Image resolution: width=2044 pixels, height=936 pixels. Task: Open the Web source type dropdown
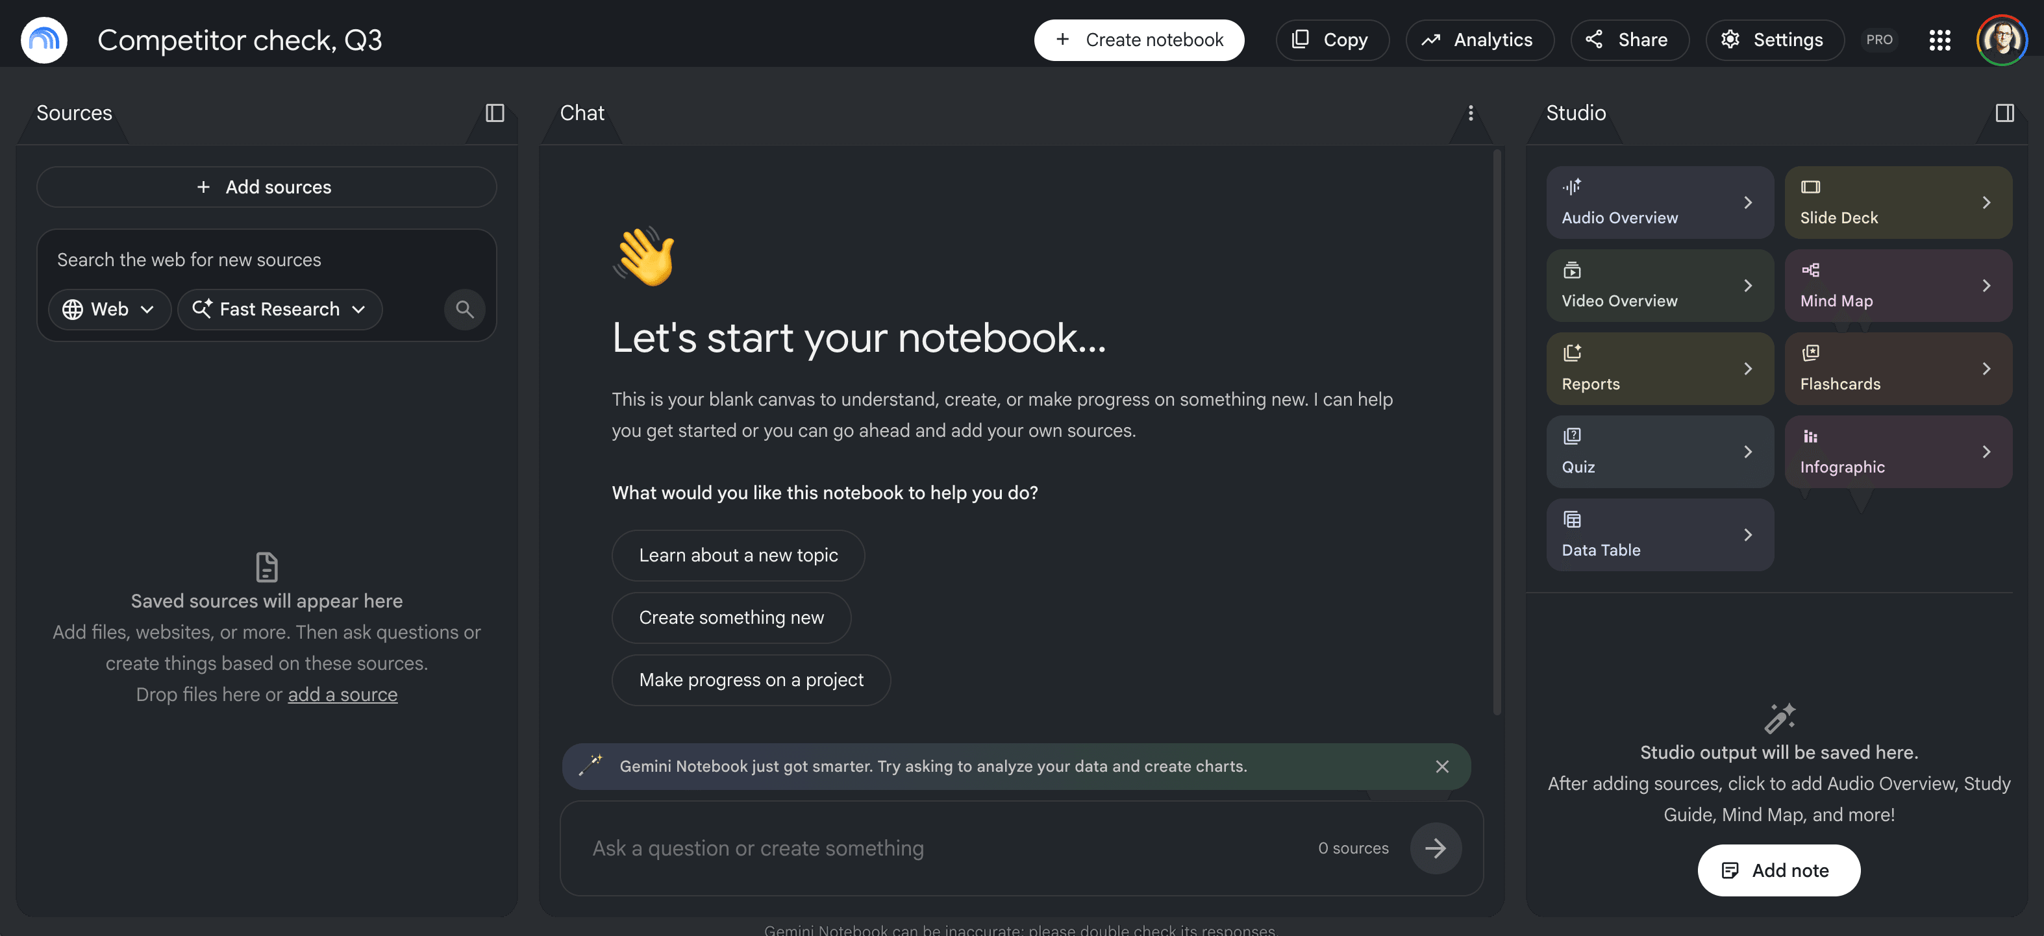point(110,310)
